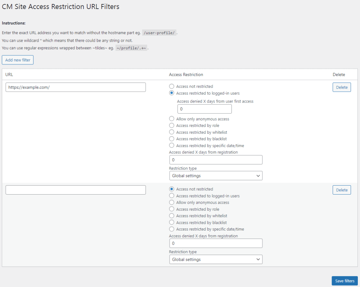Select 'Access not restricted' for first filter
Screen dimensions: 360x287
(x=172, y=86)
